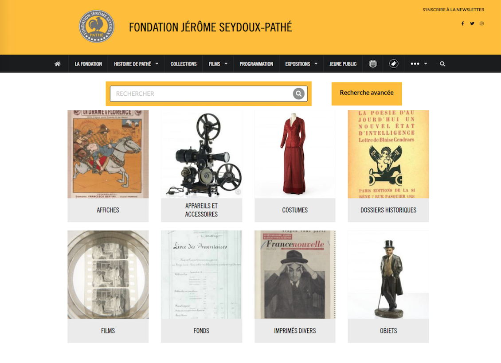Visit the Instagram page icon
Viewport: 501px width, 363px height.
481,23
